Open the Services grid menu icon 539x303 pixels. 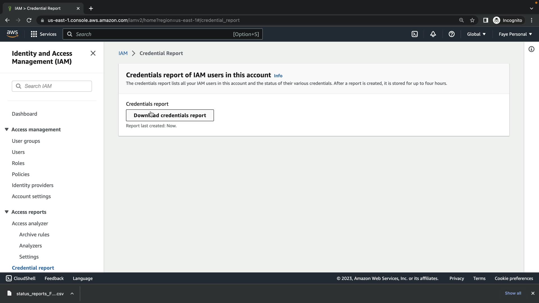(34, 34)
